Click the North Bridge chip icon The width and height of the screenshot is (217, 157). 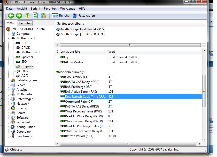click(x=58, y=29)
